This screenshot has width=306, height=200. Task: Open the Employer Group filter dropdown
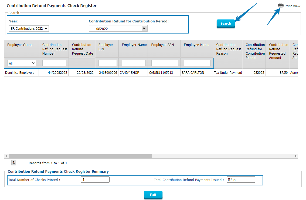tap(22, 63)
